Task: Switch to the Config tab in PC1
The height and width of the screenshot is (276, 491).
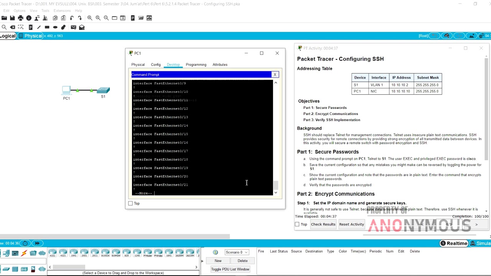Action: 156,65
